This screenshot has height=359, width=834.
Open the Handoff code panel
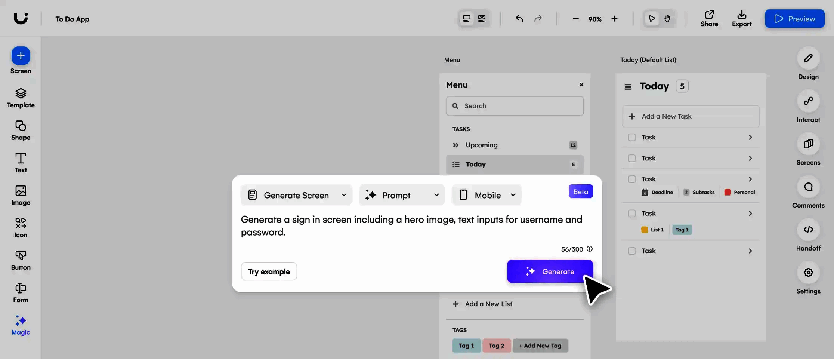point(808,230)
